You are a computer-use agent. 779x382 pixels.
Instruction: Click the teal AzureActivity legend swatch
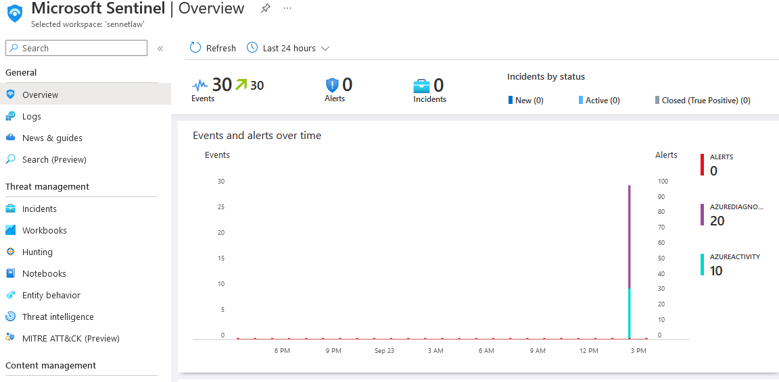703,265
